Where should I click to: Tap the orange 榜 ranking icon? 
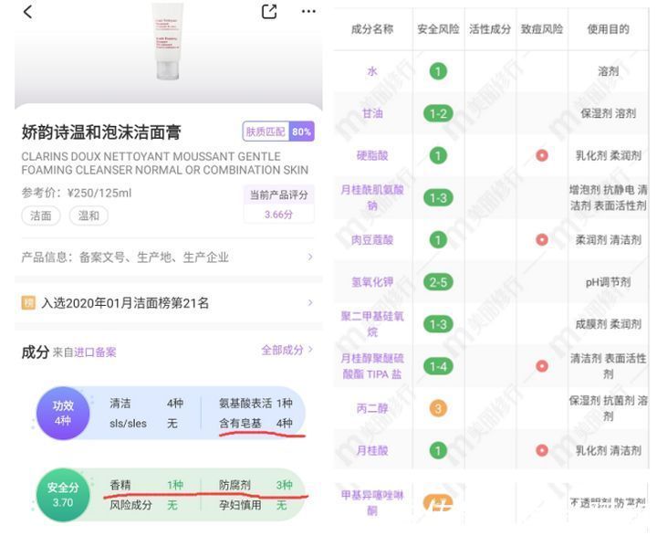[x=28, y=302]
